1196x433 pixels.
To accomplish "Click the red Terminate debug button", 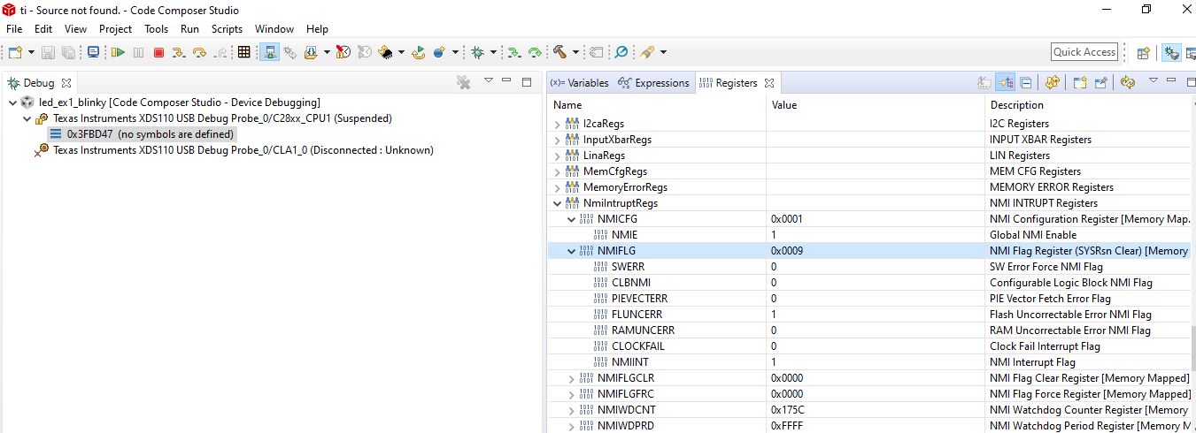I will coord(158,53).
